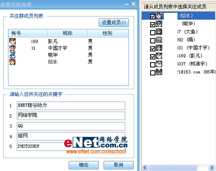Click the 似水 avatar in the selection list
The image size is (216, 171).
(159, 16)
